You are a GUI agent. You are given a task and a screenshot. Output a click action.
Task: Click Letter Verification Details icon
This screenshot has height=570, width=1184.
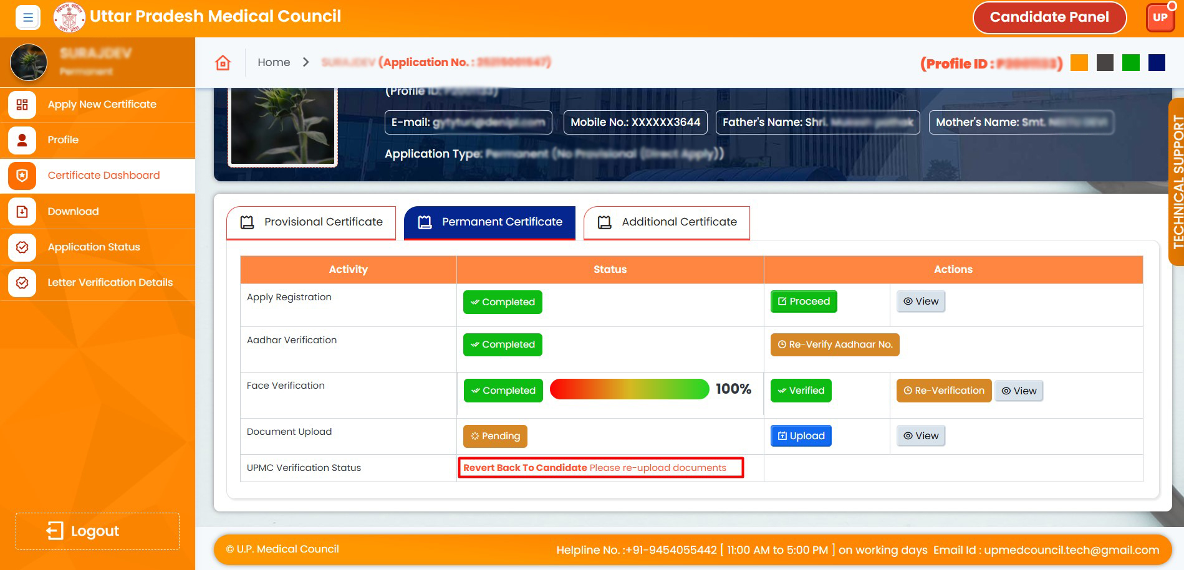[22, 283]
